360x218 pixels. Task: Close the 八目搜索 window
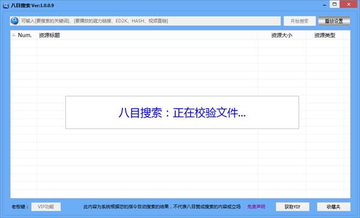(x=349, y=4)
